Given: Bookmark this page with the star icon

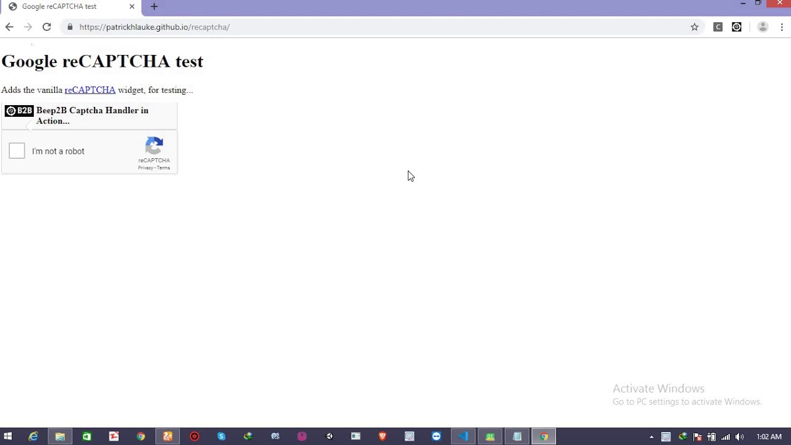Looking at the screenshot, I should pos(695,27).
